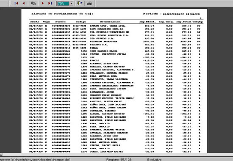Click the horizontal scrollbar left arrow

pos(0,155)
